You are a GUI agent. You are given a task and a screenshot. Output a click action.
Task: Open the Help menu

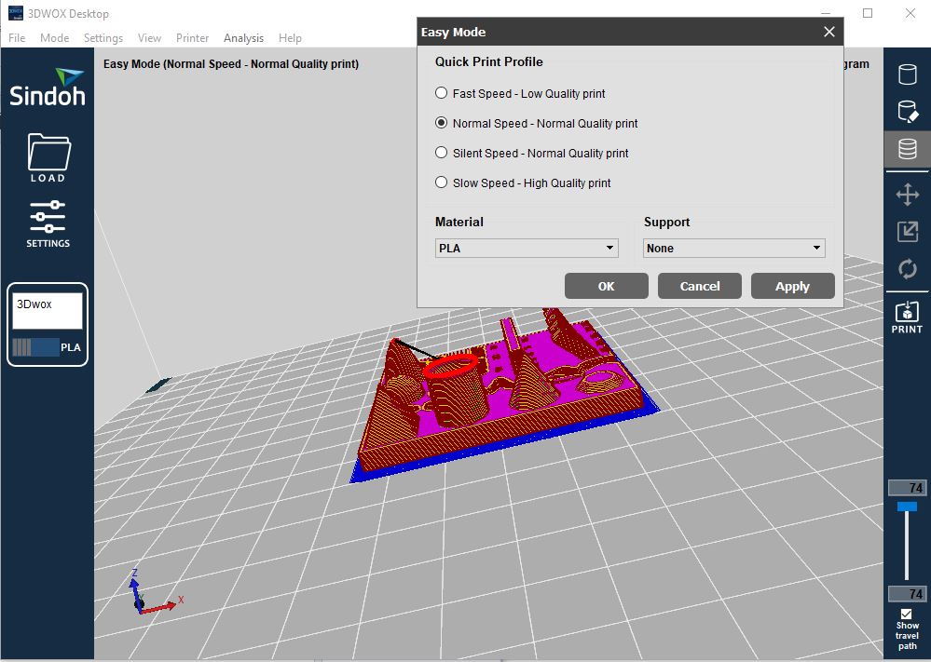coord(291,38)
